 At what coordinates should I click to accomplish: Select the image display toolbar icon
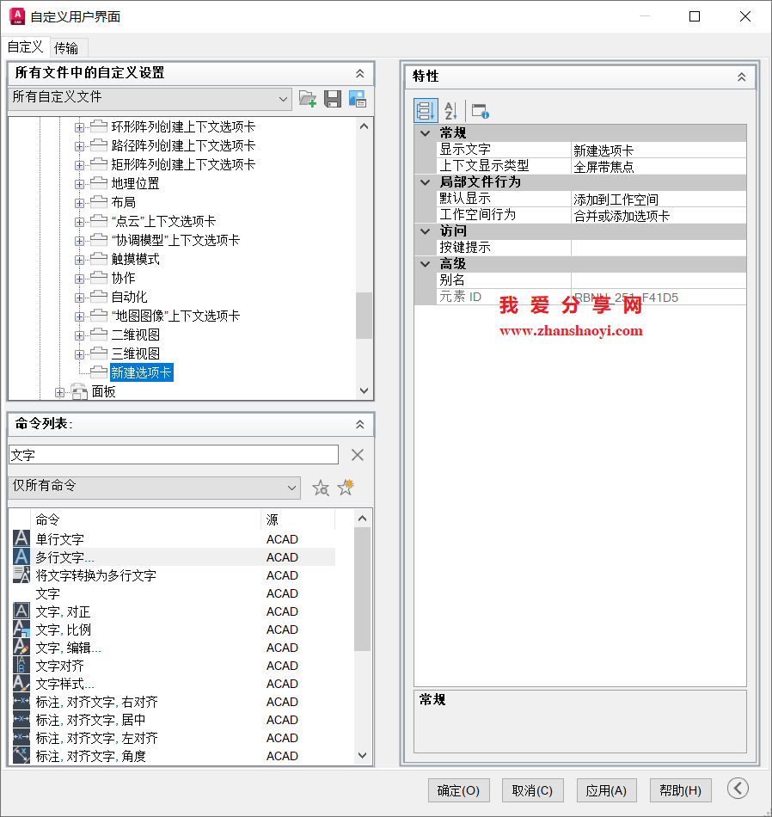(358, 98)
